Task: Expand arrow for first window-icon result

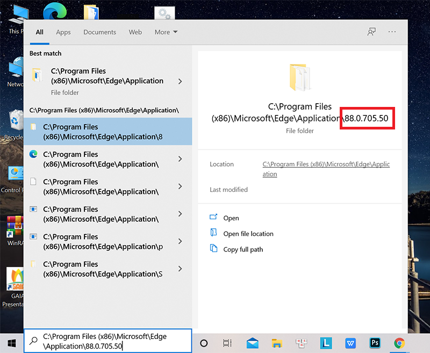Action: pos(180,214)
